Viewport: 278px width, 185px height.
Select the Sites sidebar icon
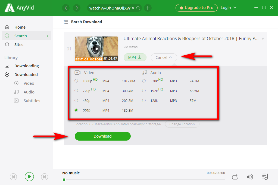pos(8,44)
